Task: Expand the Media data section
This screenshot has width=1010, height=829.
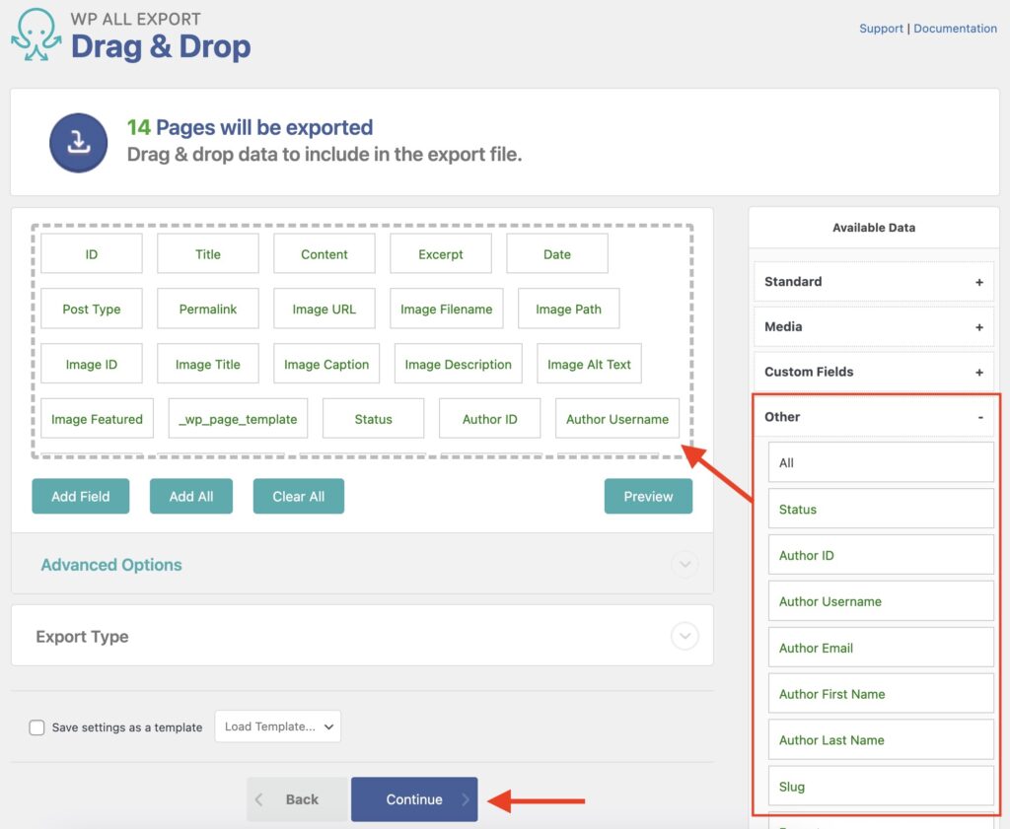Action: click(979, 326)
